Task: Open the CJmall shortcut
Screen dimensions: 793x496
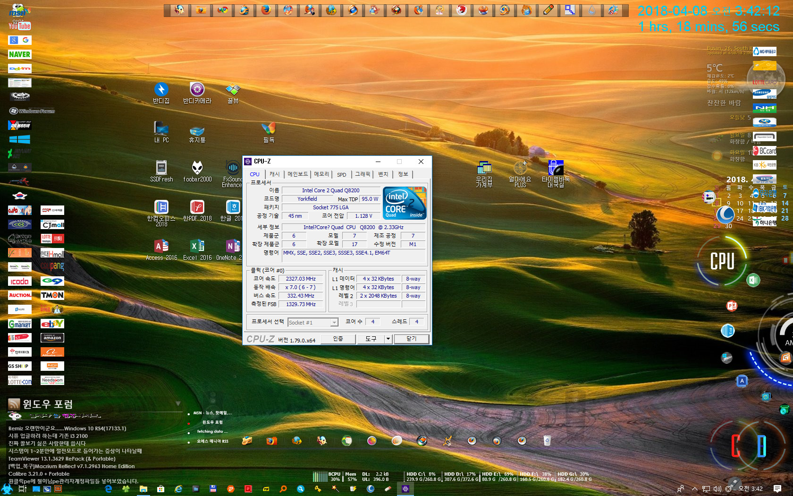Action: (x=52, y=224)
